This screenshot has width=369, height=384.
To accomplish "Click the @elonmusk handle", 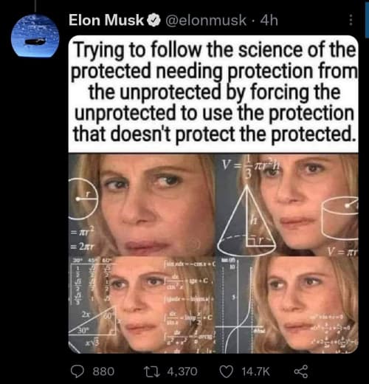I will coord(206,20).
